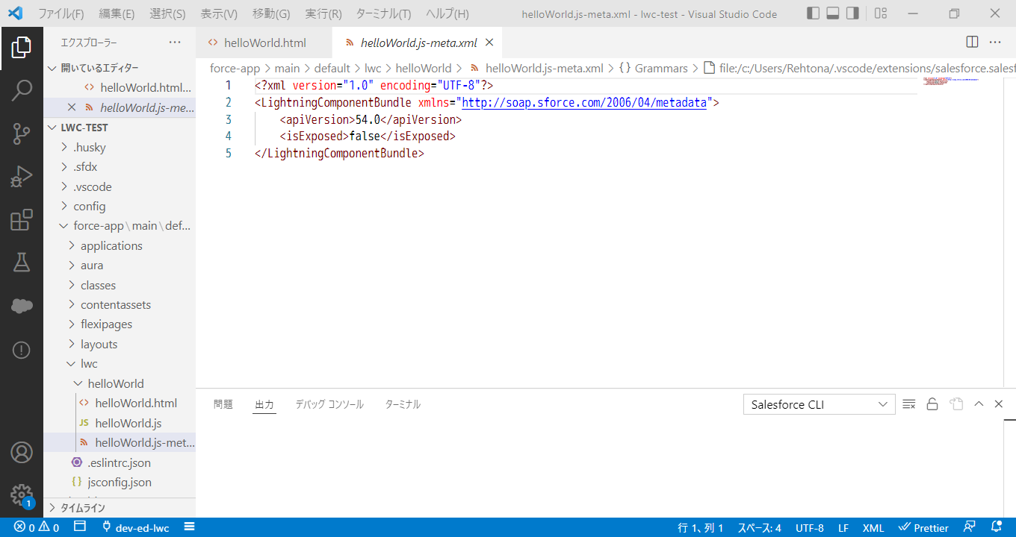Open the editor more actions ellipsis

click(995, 43)
